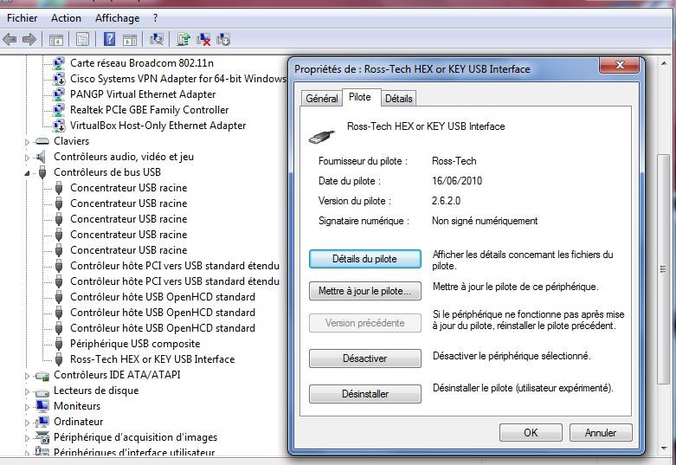Click the keyboard icon beside Claviers

click(x=42, y=141)
